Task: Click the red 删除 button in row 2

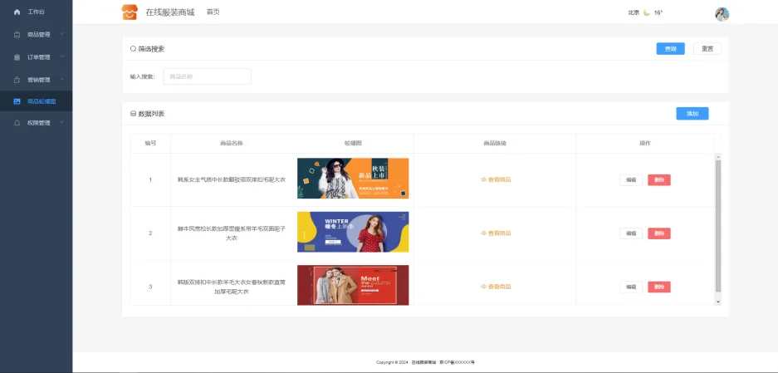Action: pos(658,233)
